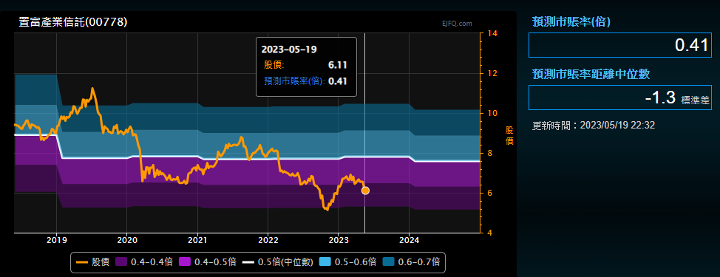Toggle the 0.4-0.5倍 band legend
Screen dimensions: 720x277
[x=208, y=262]
